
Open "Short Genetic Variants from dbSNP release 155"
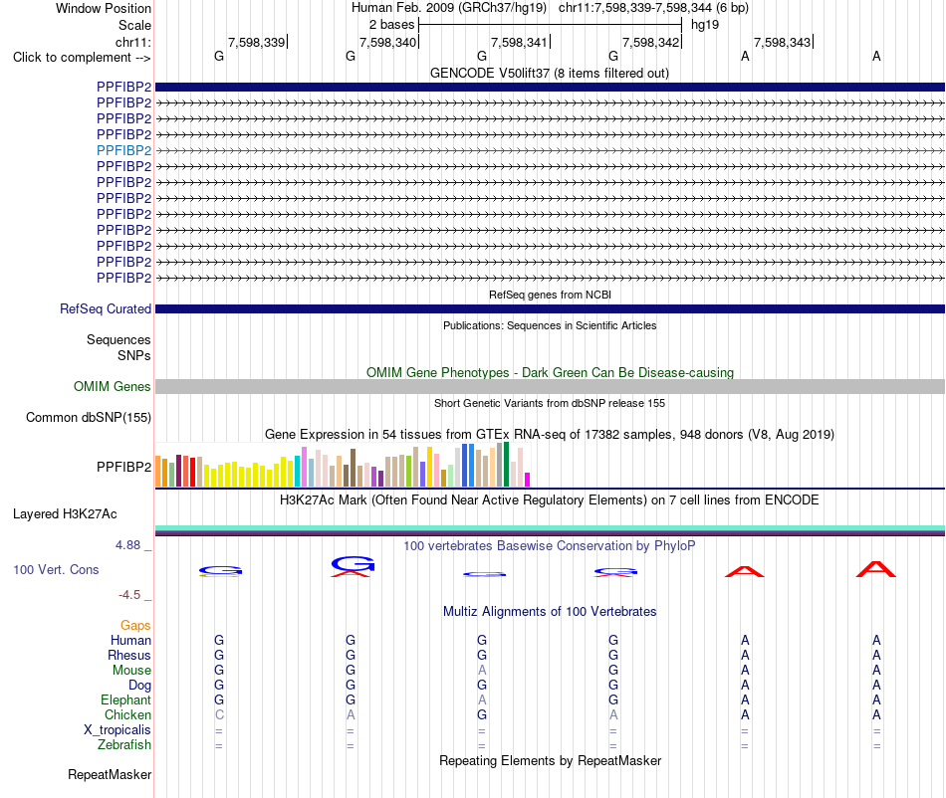coord(550,403)
